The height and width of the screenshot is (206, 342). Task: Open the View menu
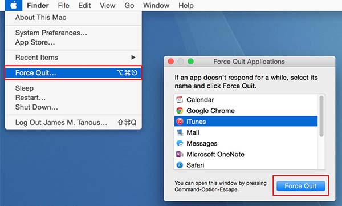click(x=108, y=5)
